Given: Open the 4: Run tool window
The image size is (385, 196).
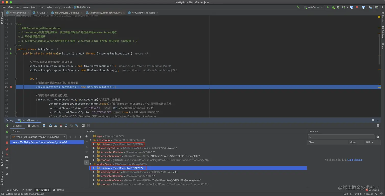Looking at the screenshot, I should click(x=27, y=190).
